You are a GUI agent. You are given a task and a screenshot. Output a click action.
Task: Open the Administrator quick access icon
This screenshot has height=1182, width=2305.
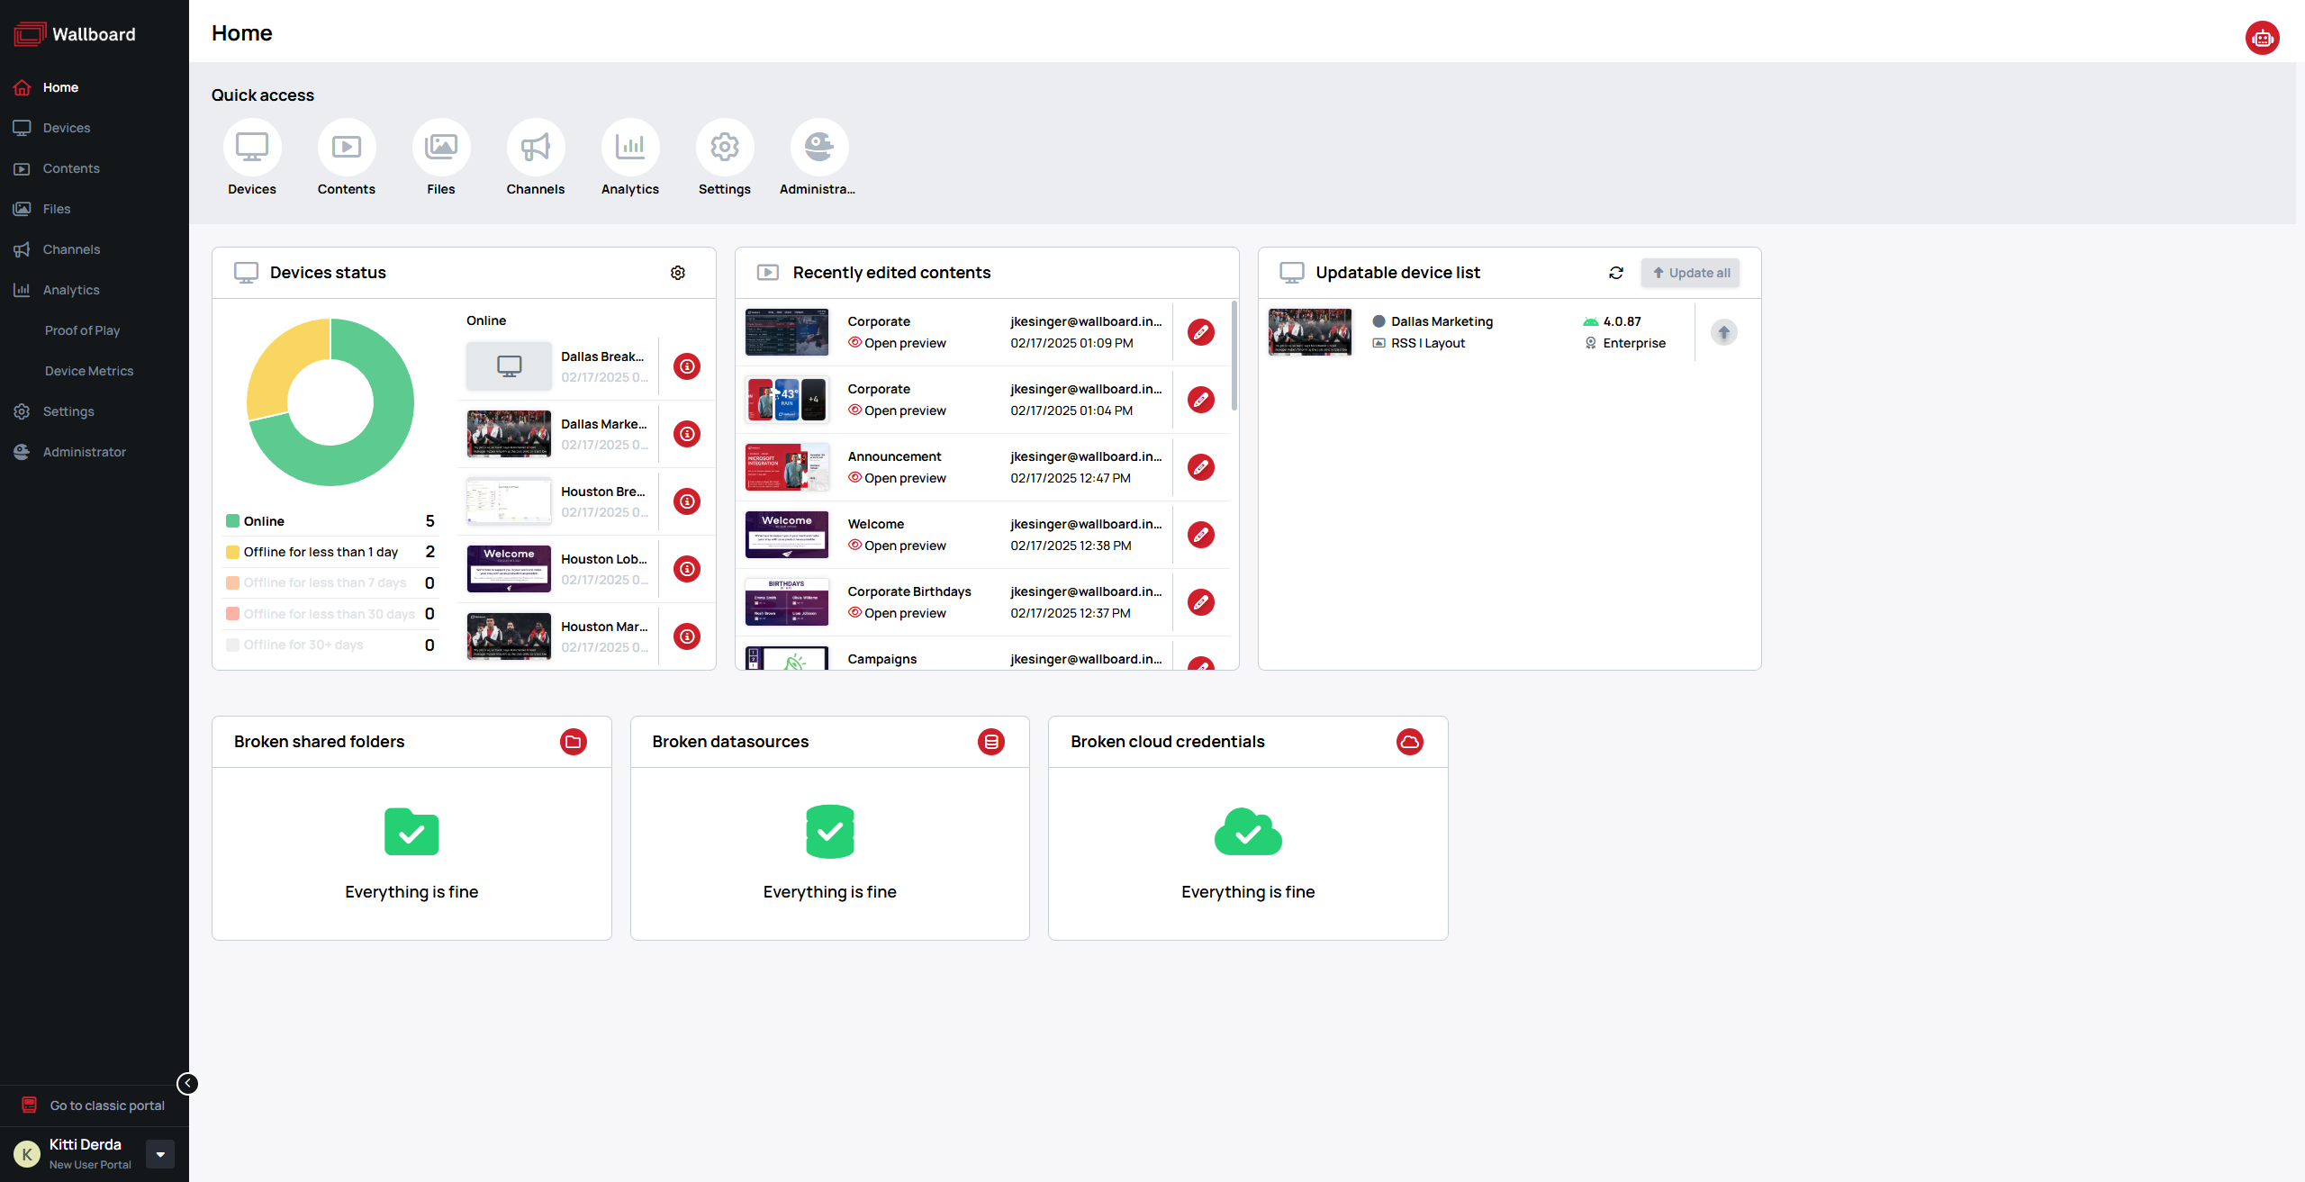[x=818, y=148]
